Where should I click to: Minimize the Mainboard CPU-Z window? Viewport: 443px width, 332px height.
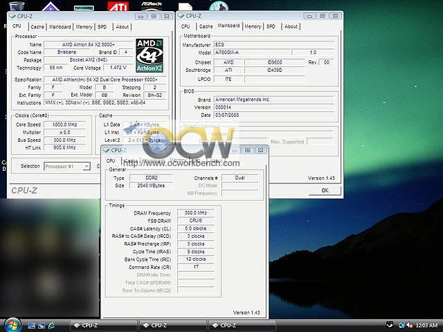tap(309, 16)
